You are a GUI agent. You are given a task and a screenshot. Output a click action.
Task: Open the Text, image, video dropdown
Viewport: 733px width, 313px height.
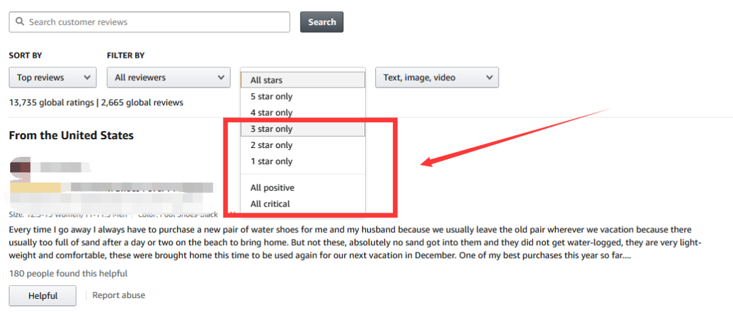tap(437, 77)
